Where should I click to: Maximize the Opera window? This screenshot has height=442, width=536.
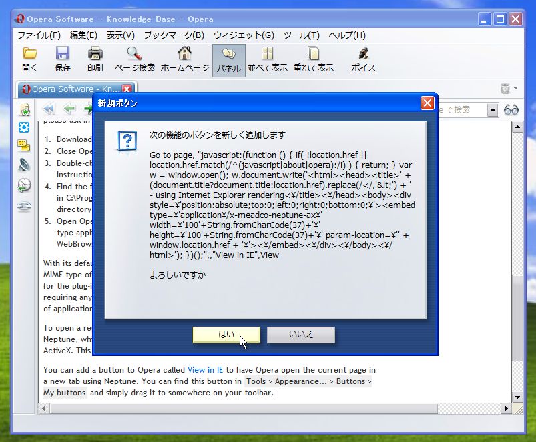click(500, 19)
